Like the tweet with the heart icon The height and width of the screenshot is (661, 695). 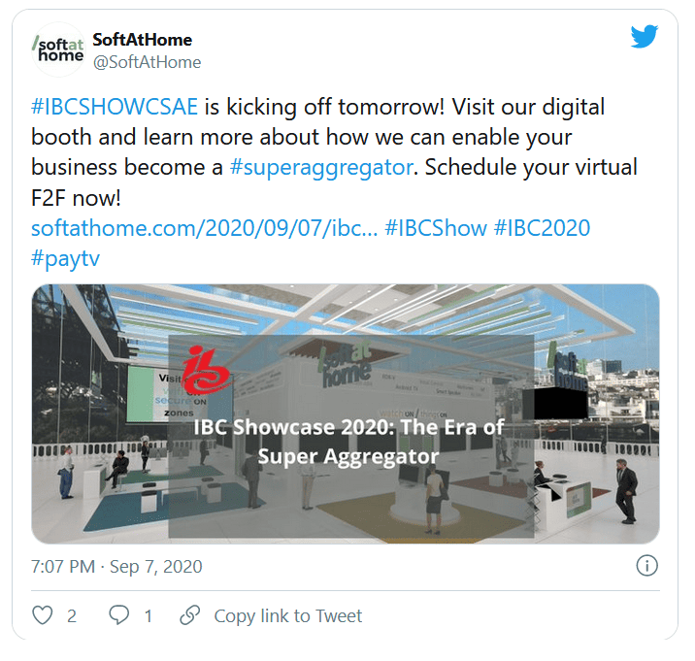pyautogui.click(x=43, y=615)
